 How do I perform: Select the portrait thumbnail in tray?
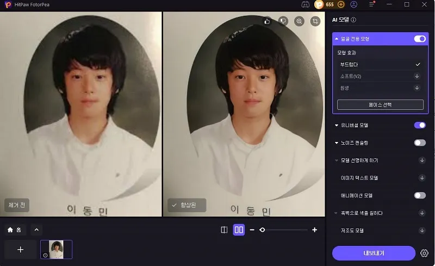click(x=57, y=249)
